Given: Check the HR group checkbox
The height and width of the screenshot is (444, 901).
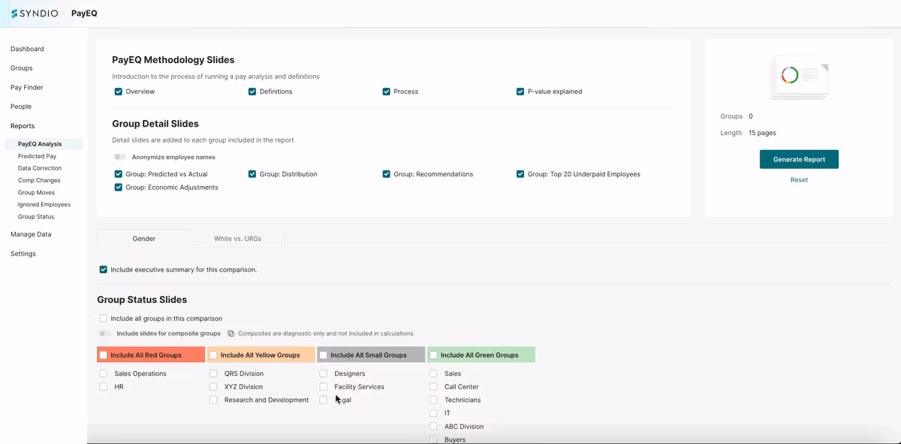Looking at the screenshot, I should (x=104, y=387).
